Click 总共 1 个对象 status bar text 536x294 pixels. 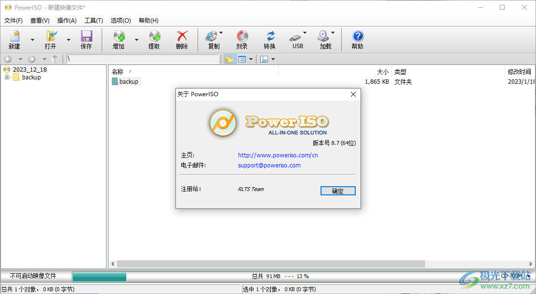tap(38, 289)
